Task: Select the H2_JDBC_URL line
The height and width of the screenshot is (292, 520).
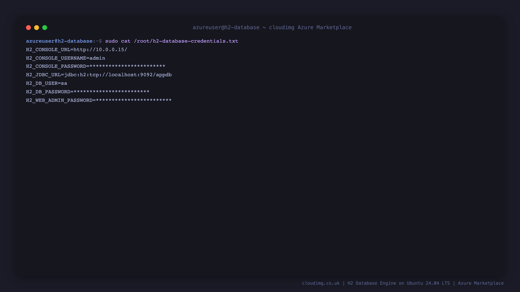Action: click(99, 75)
